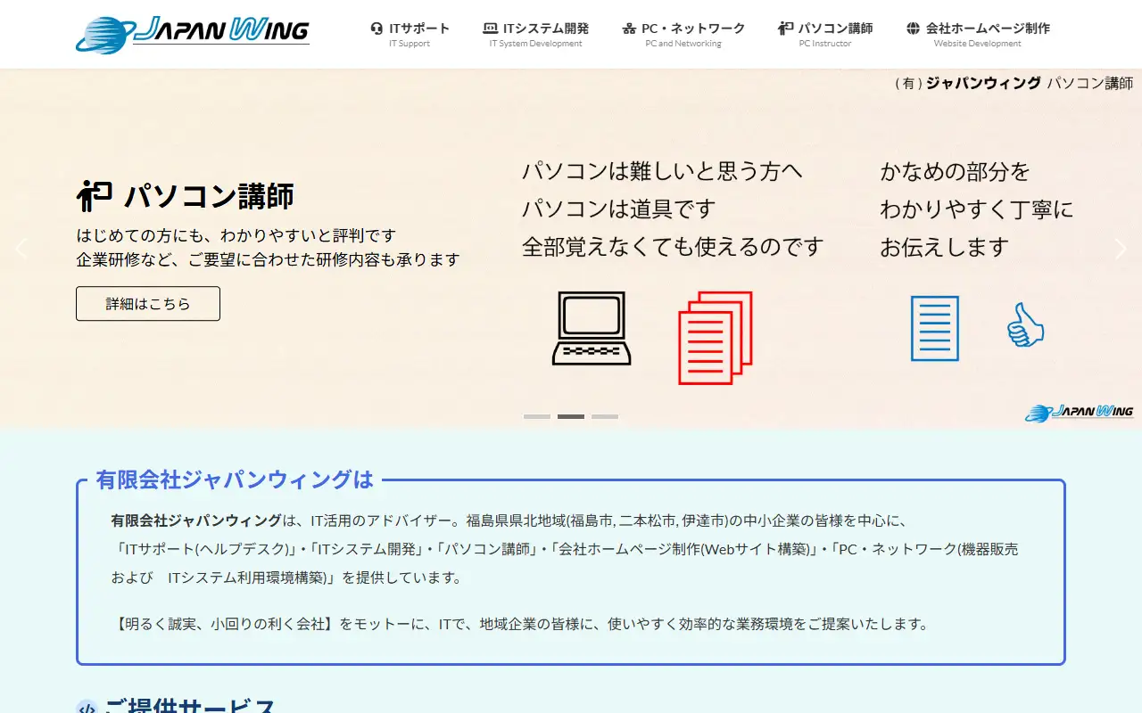Image resolution: width=1142 pixels, height=713 pixels.
Task: Open the PC・ネットワーク menu item
Action: point(683,34)
